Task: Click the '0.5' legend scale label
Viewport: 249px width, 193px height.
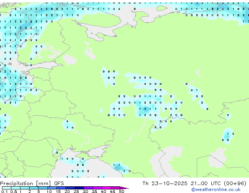Action: click(14, 191)
